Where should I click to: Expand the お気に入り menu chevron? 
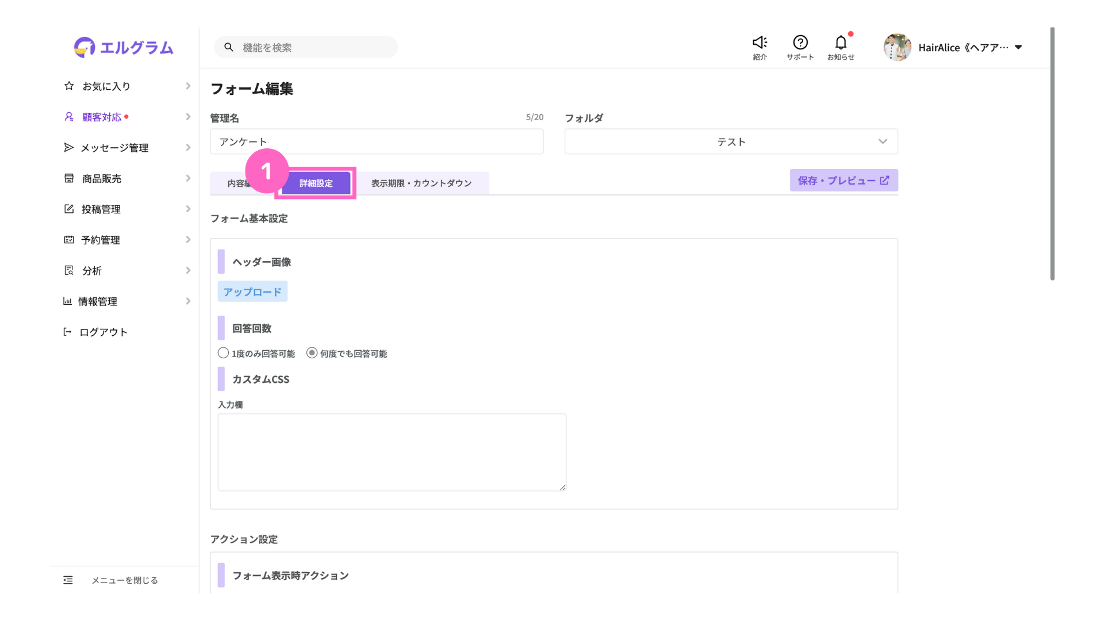188,86
